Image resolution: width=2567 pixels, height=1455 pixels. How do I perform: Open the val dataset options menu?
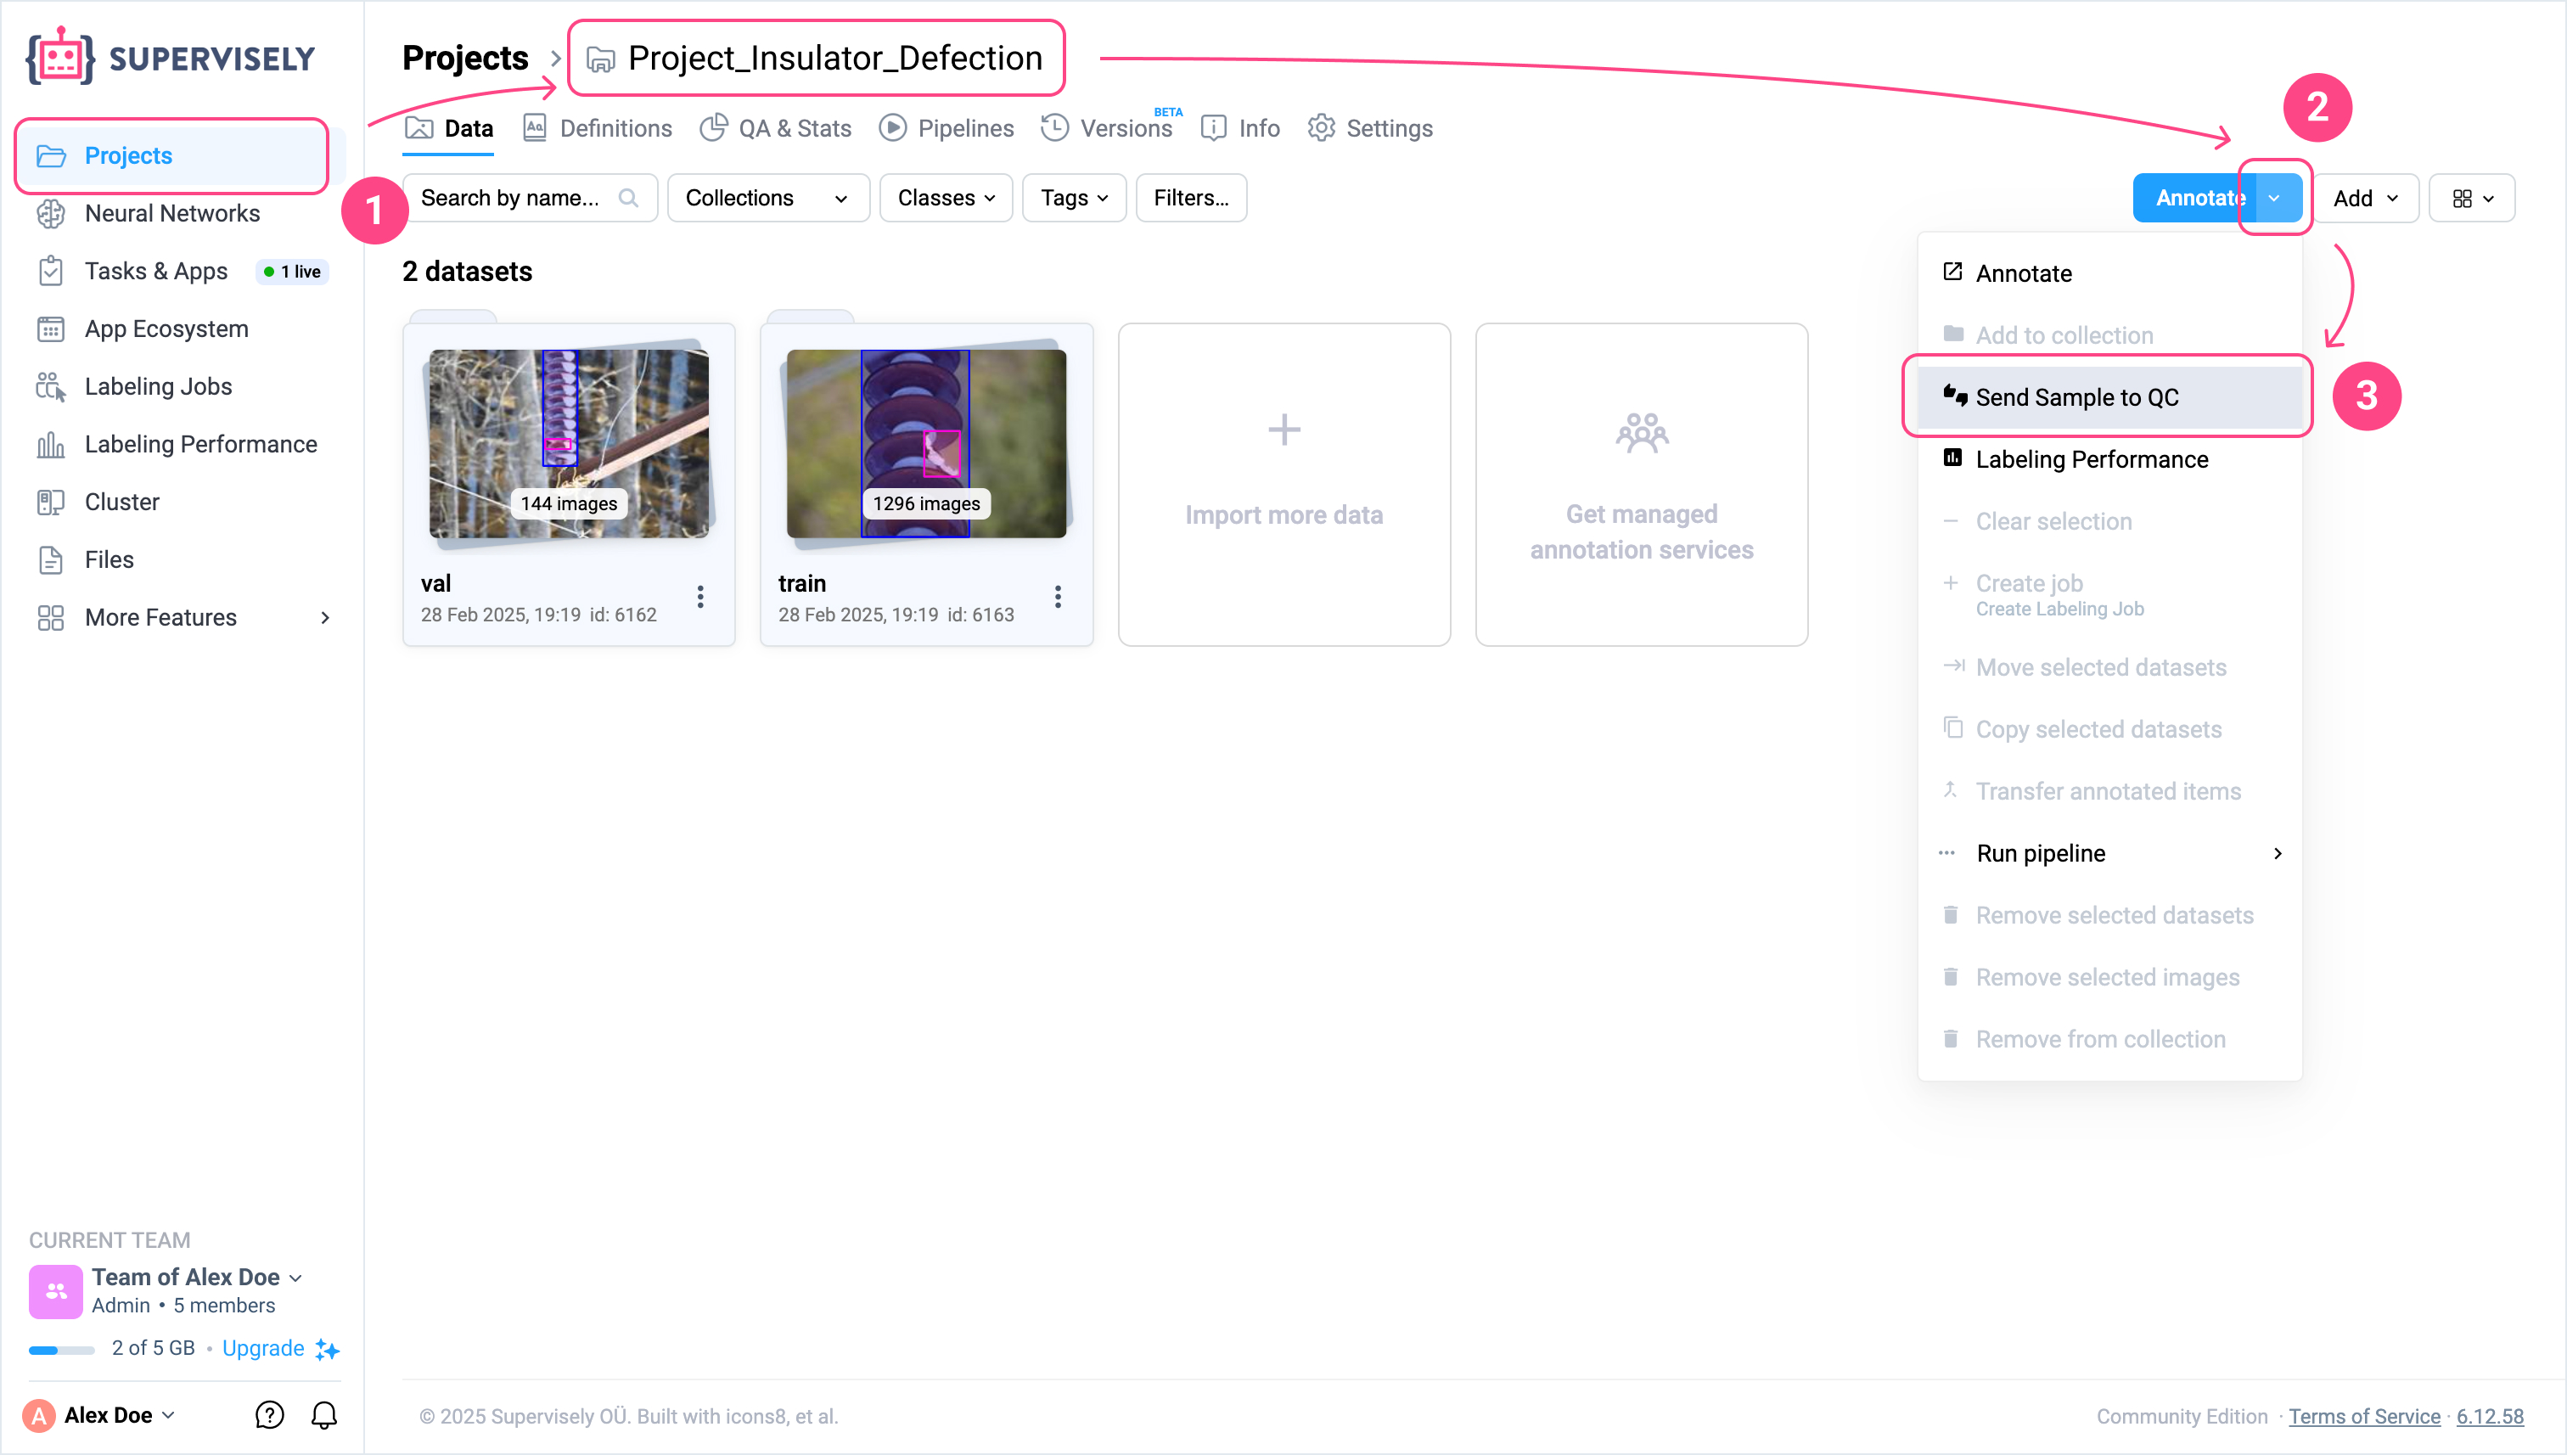pos(700,597)
